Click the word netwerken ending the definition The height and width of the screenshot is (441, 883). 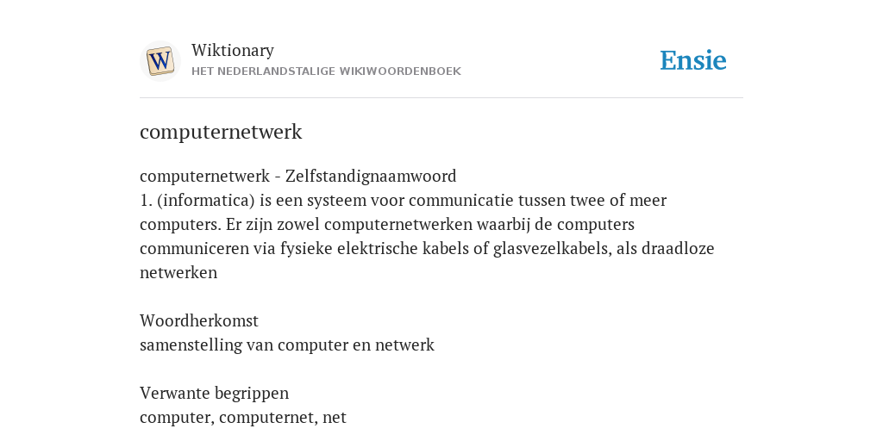[x=178, y=273]
